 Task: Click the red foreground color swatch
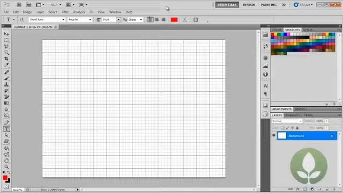[5, 178]
